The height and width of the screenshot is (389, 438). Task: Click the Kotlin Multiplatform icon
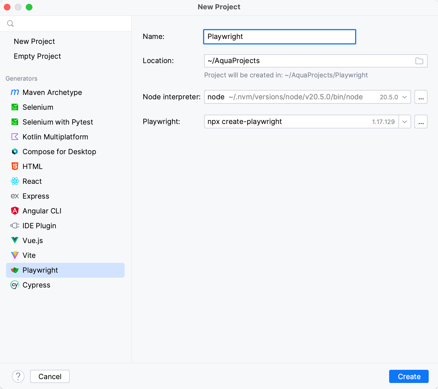15,137
